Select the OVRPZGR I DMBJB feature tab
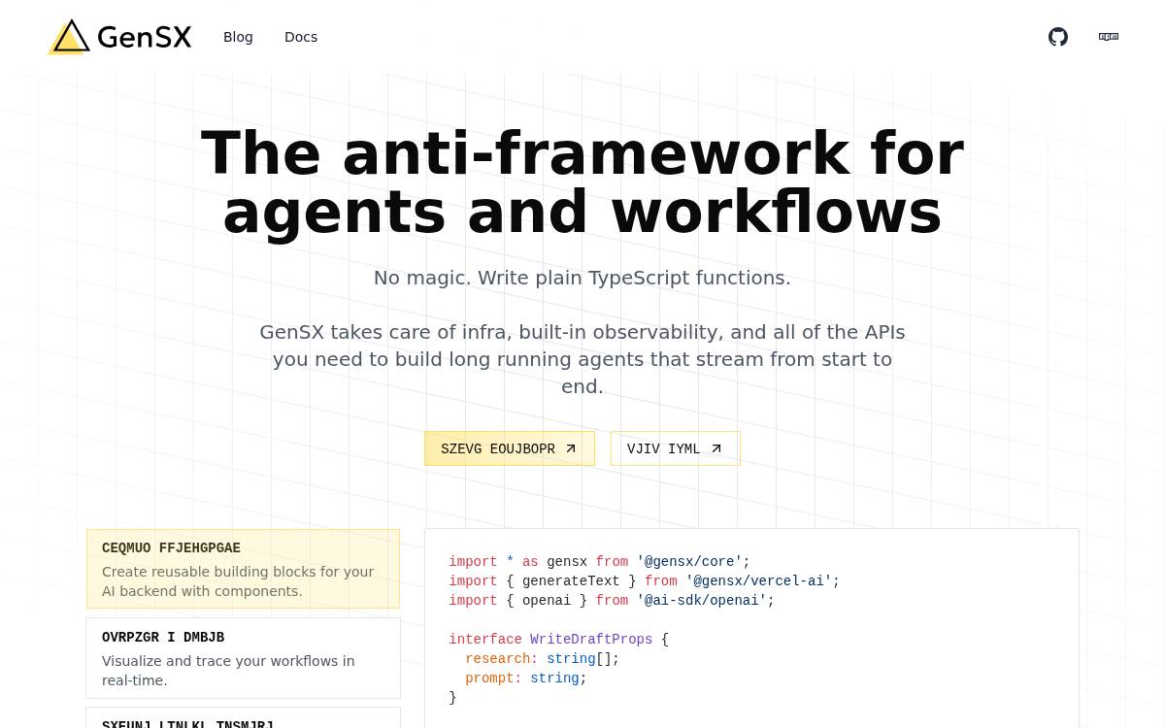The image size is (1165, 728). pos(243,658)
